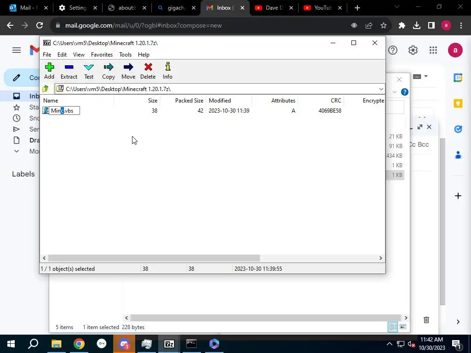The height and width of the screenshot is (353, 471).
Task: Go up one folder level in 7-Zip
Action: tap(46, 89)
